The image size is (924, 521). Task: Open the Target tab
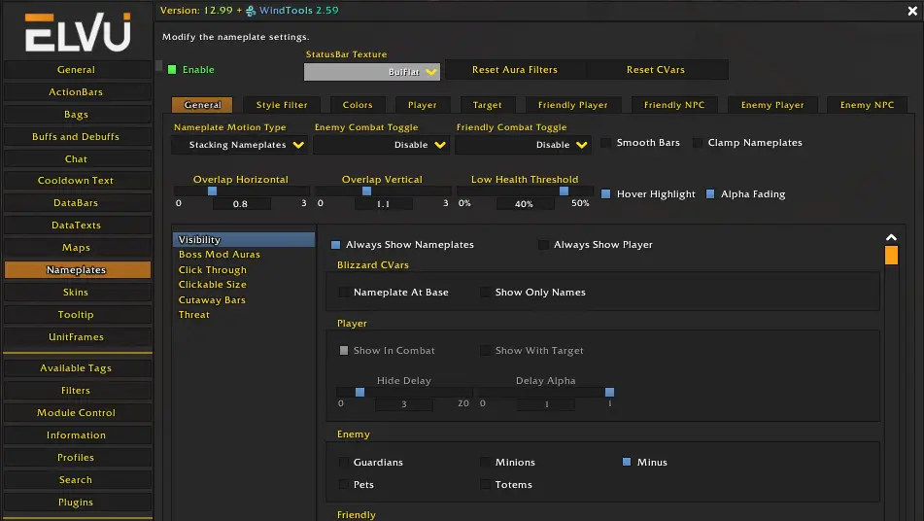pyautogui.click(x=488, y=105)
